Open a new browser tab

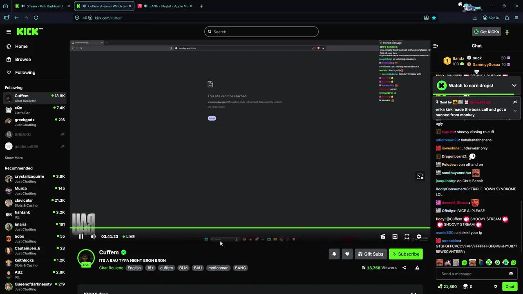click(201, 6)
